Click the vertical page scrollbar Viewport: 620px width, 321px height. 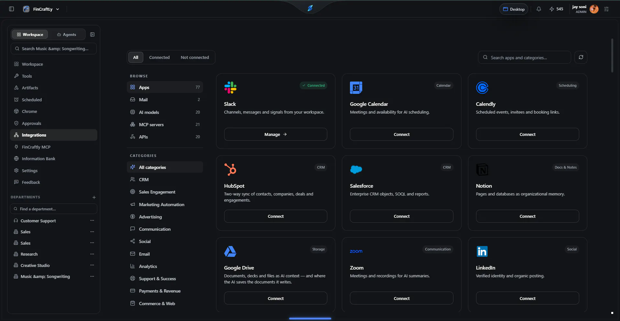[612, 55]
